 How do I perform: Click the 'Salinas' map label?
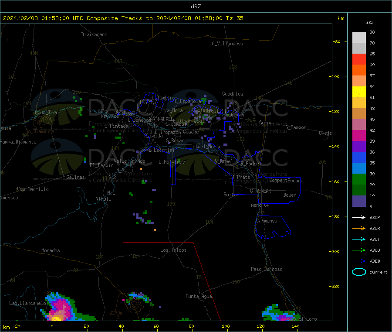75,177
